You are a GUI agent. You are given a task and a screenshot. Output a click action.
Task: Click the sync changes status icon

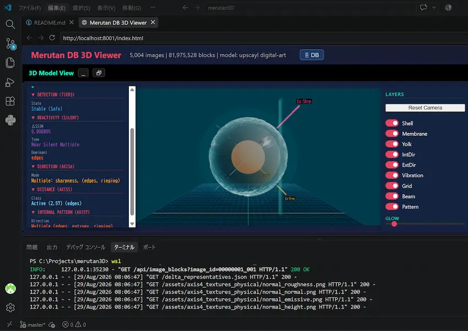[x=52, y=325]
